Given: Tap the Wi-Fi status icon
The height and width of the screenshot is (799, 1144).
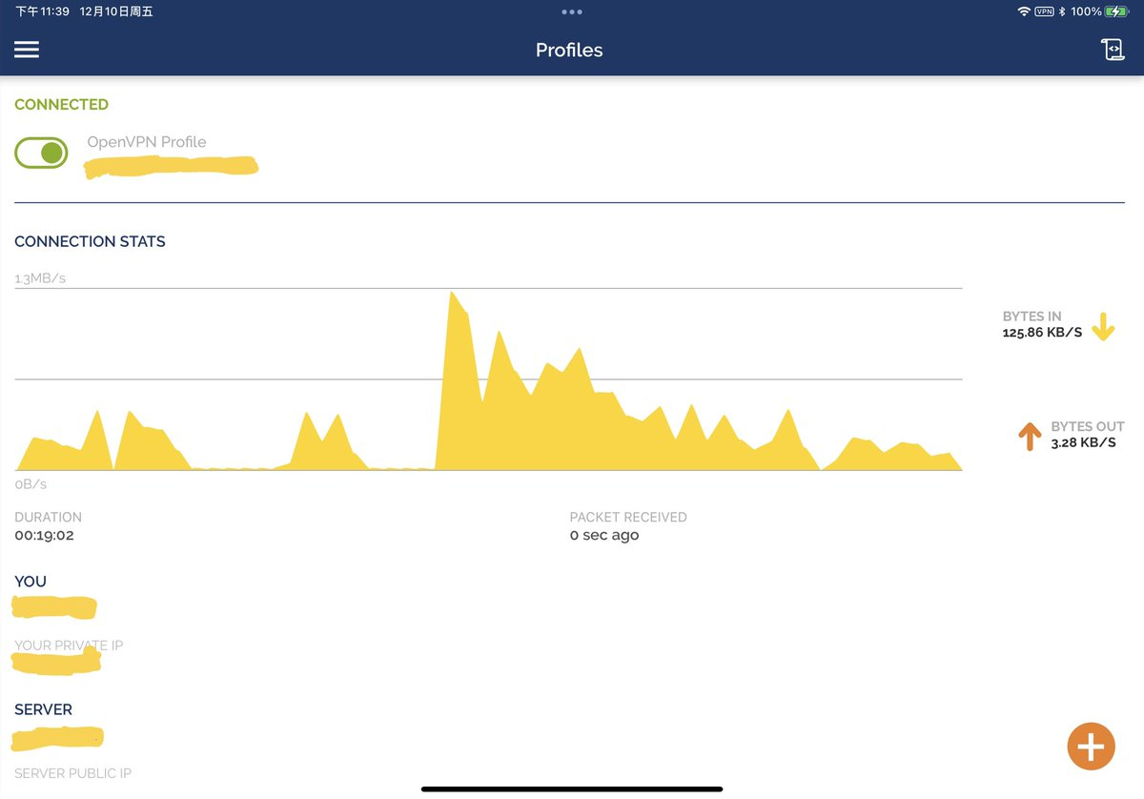Looking at the screenshot, I should (1024, 11).
